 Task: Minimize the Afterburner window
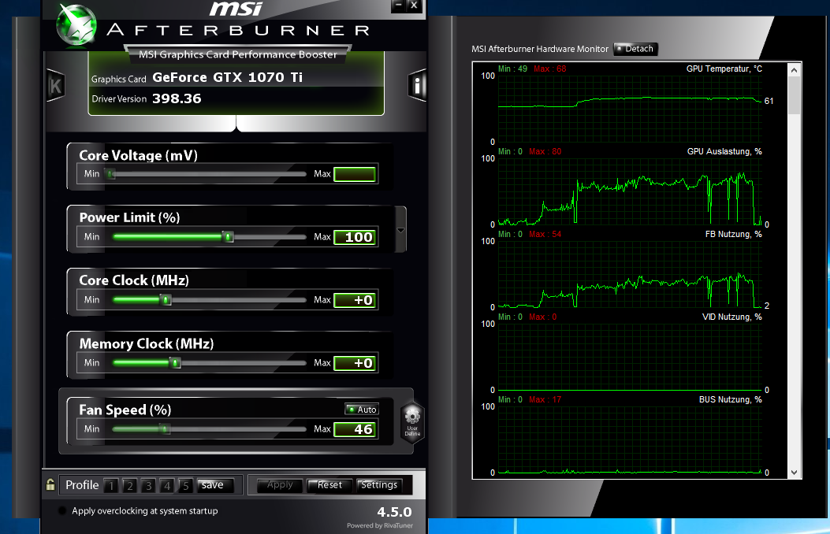coord(399,6)
